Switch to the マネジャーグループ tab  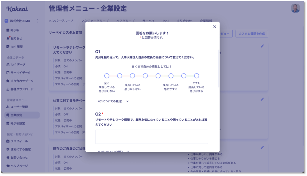95,21
